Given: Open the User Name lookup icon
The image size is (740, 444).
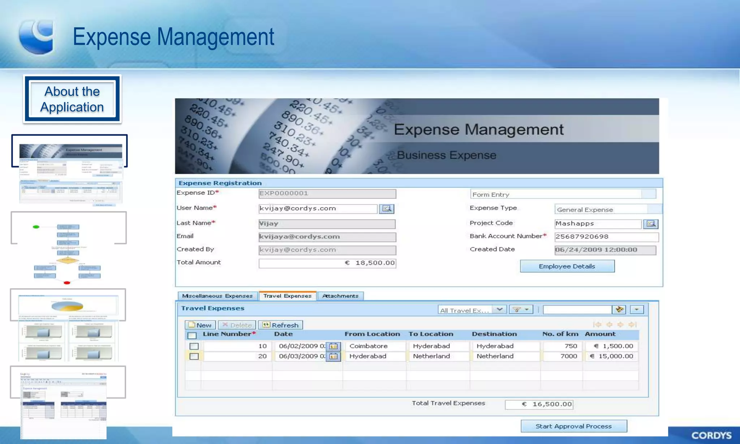Looking at the screenshot, I should (x=386, y=209).
